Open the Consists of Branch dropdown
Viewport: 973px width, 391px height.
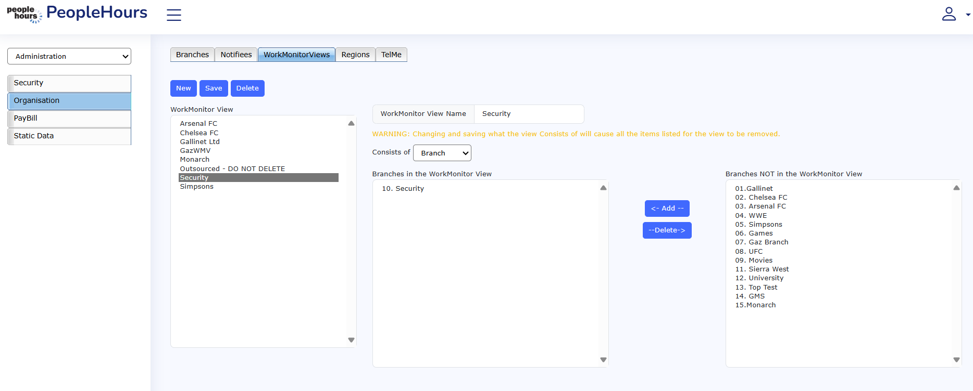[x=442, y=153]
